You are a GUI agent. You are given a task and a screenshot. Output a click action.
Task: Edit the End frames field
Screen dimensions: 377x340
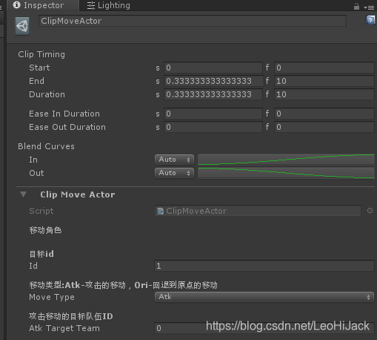[324, 81]
